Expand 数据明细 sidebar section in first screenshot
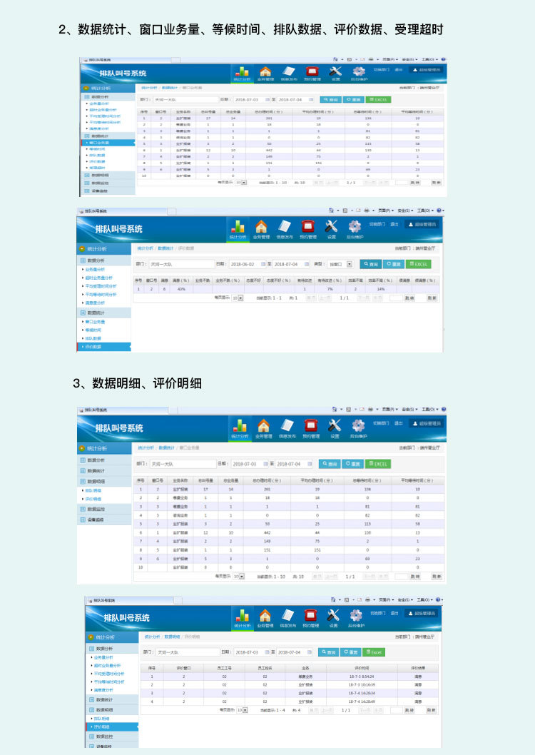The height and width of the screenshot is (755, 535). (x=107, y=176)
